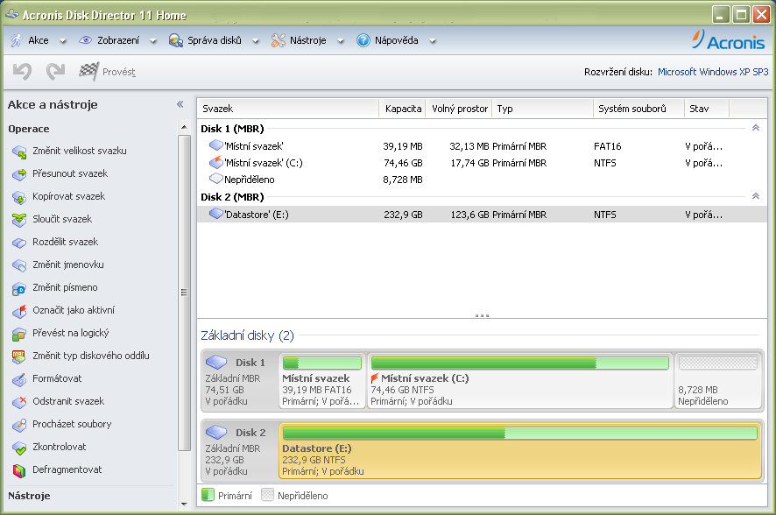The image size is (776, 515).
Task: Click the Primární legend swatch
Action: tap(208, 495)
